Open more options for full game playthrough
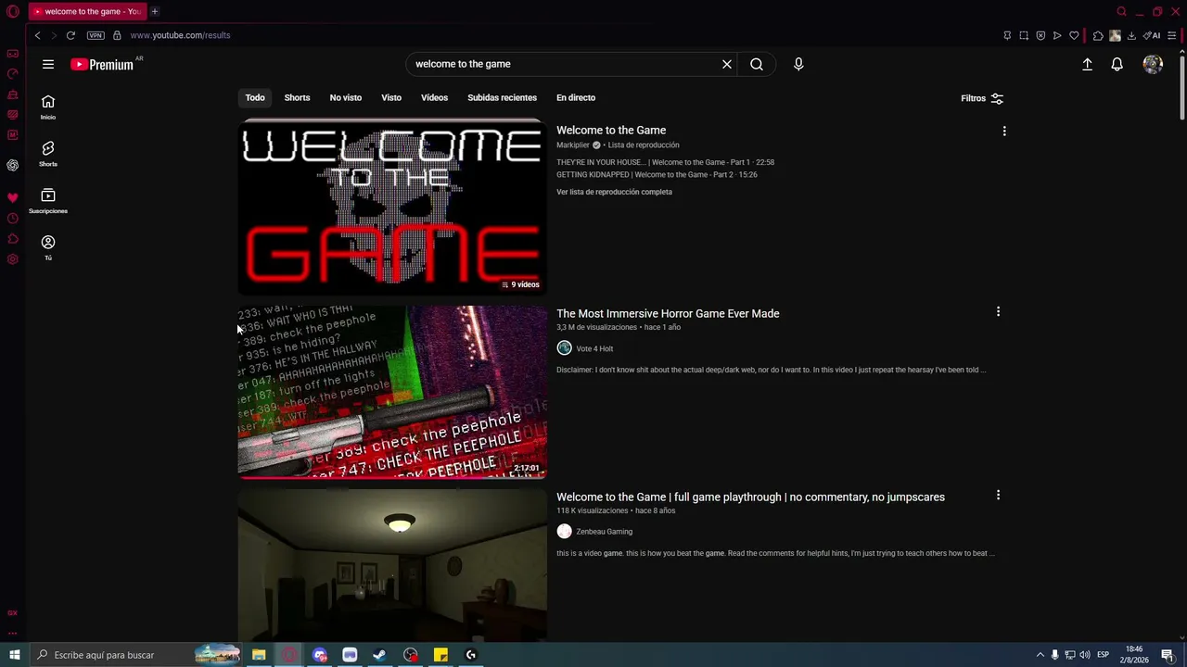1187x667 pixels. coord(998,496)
